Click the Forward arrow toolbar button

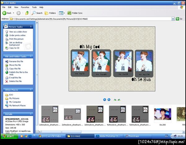(18, 13)
